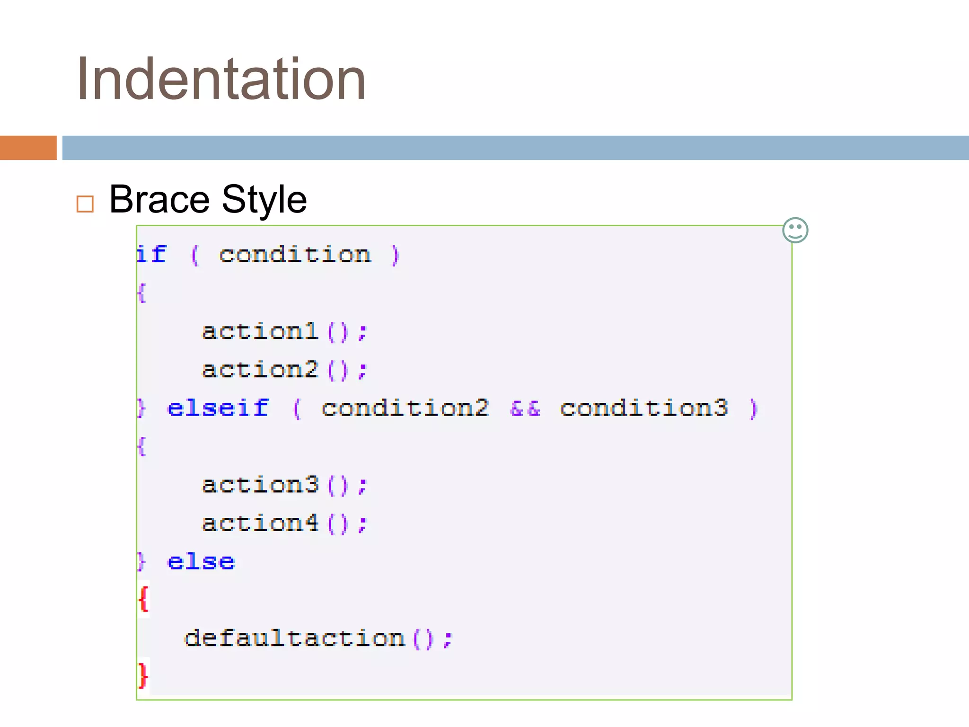Click the red closing brace at bottom
This screenshot has height=727, width=969.
[143, 675]
